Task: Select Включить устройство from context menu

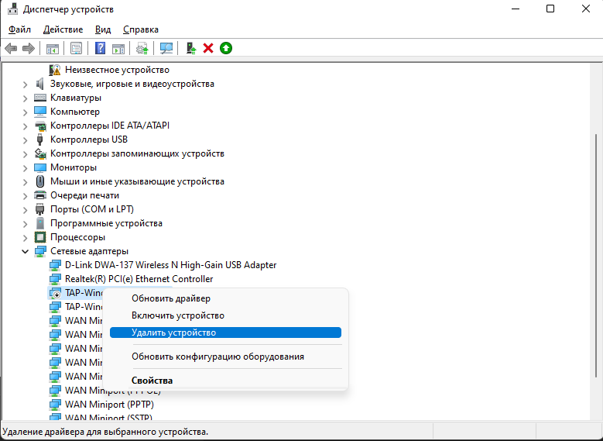Action: [x=178, y=315]
